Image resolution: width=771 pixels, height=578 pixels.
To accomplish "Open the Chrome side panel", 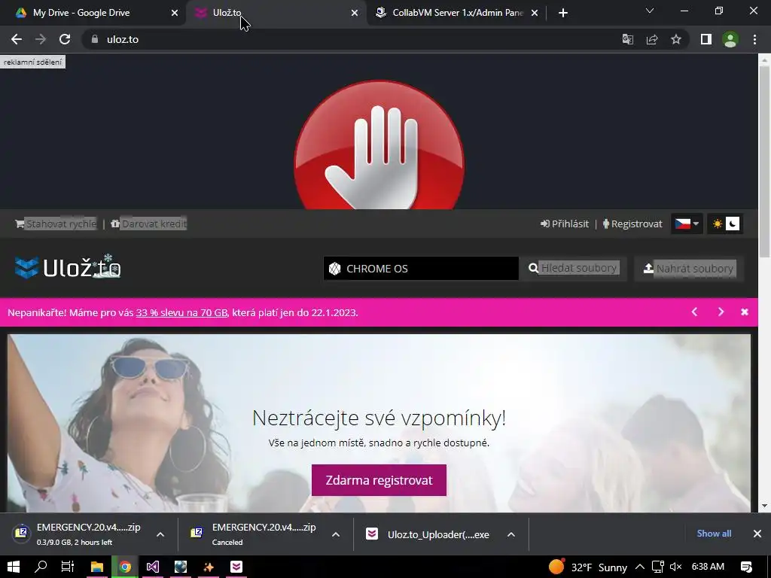I will pos(706,39).
